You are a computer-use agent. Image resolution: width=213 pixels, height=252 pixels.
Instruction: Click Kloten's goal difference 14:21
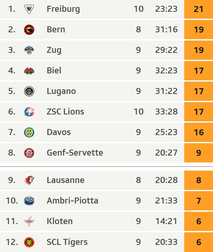[166, 221]
